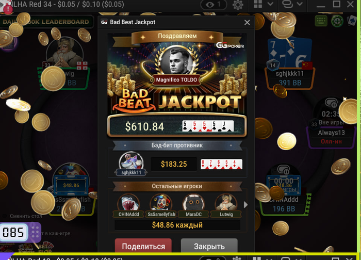Viewport: 361px width, 260px height.
Task: Select sghjkkk11 bad-beat opponent avatar
Action: point(131,161)
